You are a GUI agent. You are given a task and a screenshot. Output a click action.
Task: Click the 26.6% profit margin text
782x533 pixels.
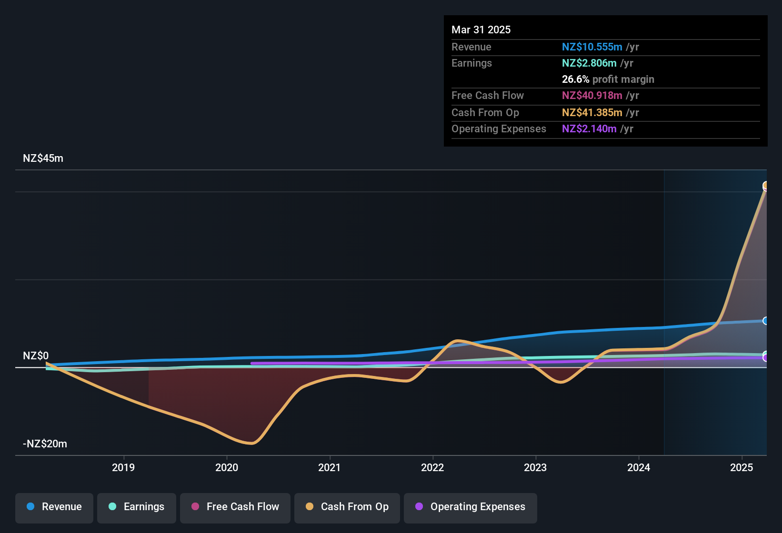608,79
